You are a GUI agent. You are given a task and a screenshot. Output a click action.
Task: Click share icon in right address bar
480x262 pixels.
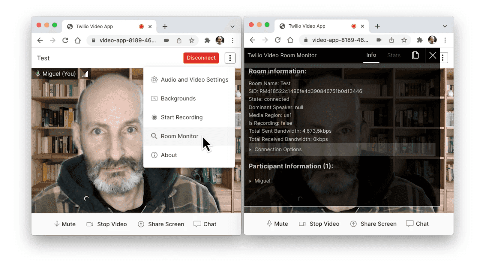(391, 40)
